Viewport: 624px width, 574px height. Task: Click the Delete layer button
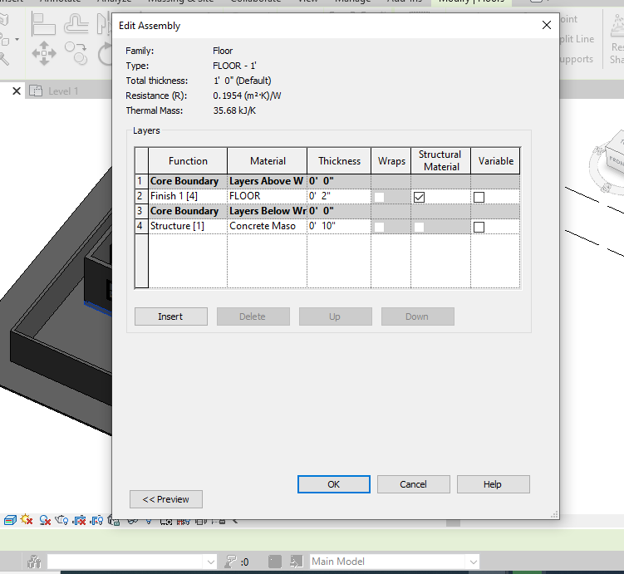click(x=253, y=316)
